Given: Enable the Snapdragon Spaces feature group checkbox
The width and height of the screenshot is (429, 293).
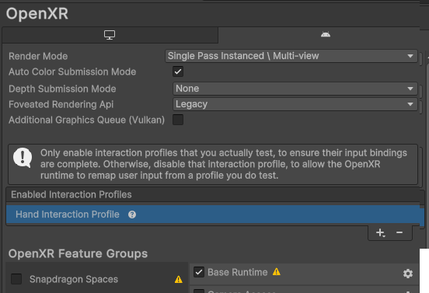Looking at the screenshot, I should [x=16, y=279].
